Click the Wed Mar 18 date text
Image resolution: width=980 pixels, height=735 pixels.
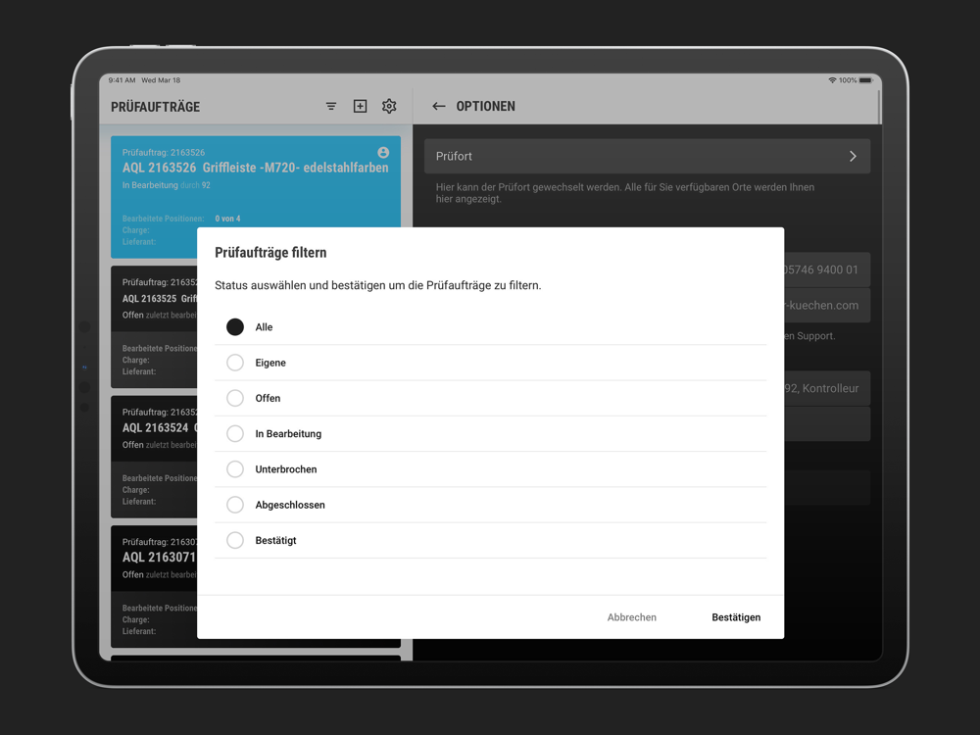[161, 80]
